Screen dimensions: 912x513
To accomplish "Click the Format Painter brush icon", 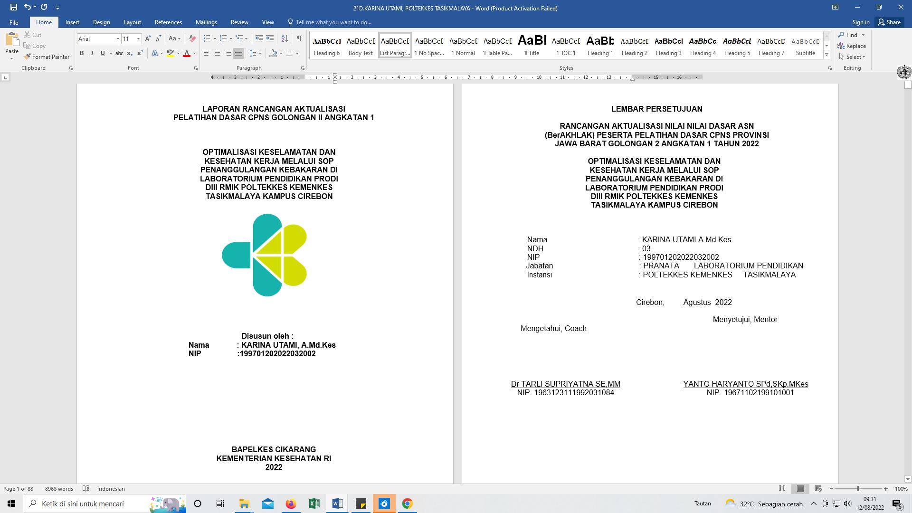I will [x=28, y=57].
